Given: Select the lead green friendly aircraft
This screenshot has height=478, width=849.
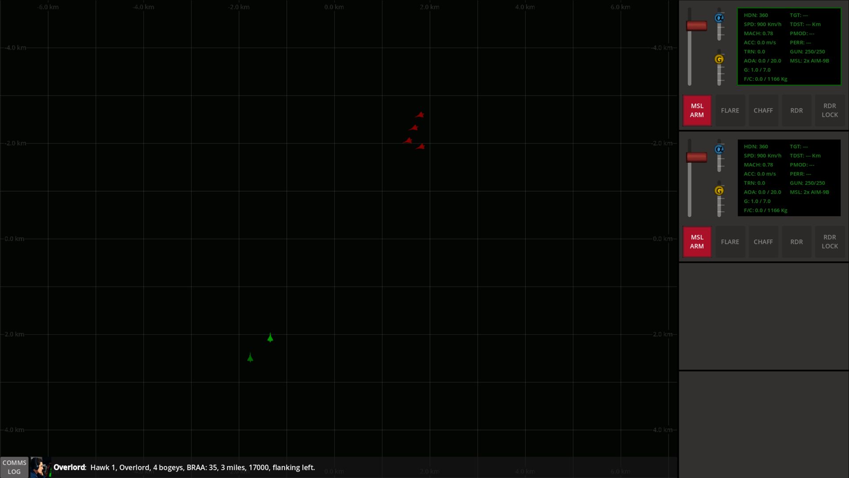Looking at the screenshot, I should (x=270, y=338).
